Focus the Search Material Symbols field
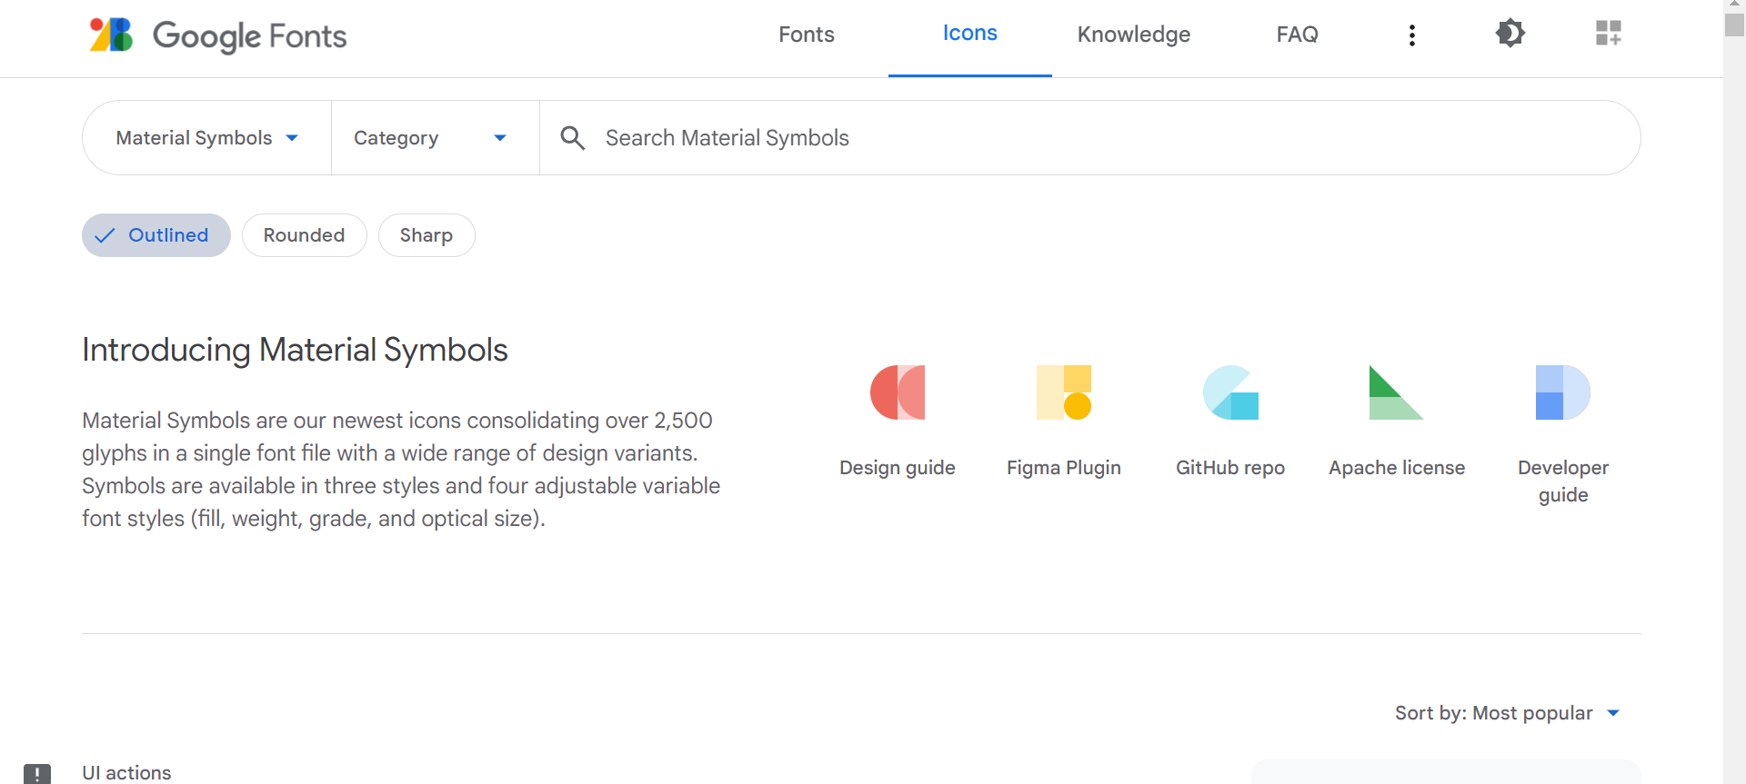1746x784 pixels. pyautogui.click(x=1089, y=137)
